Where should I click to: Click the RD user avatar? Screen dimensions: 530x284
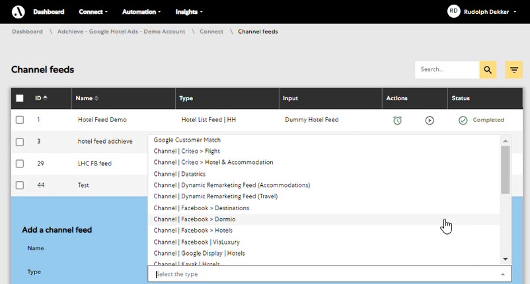[453, 11]
